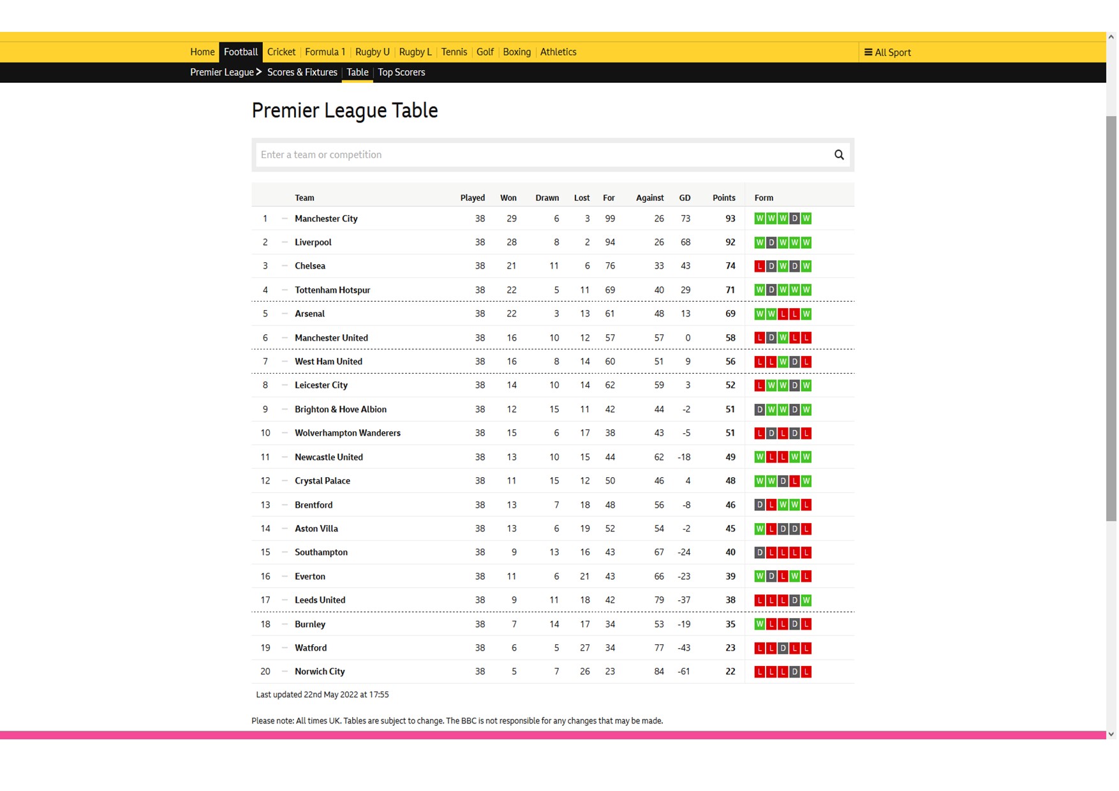Open the All Sport hamburger menu

887,52
